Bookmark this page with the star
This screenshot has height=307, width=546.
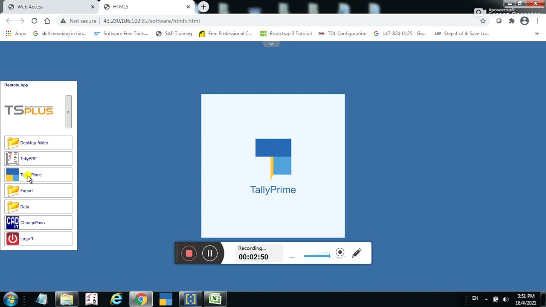[x=483, y=21]
